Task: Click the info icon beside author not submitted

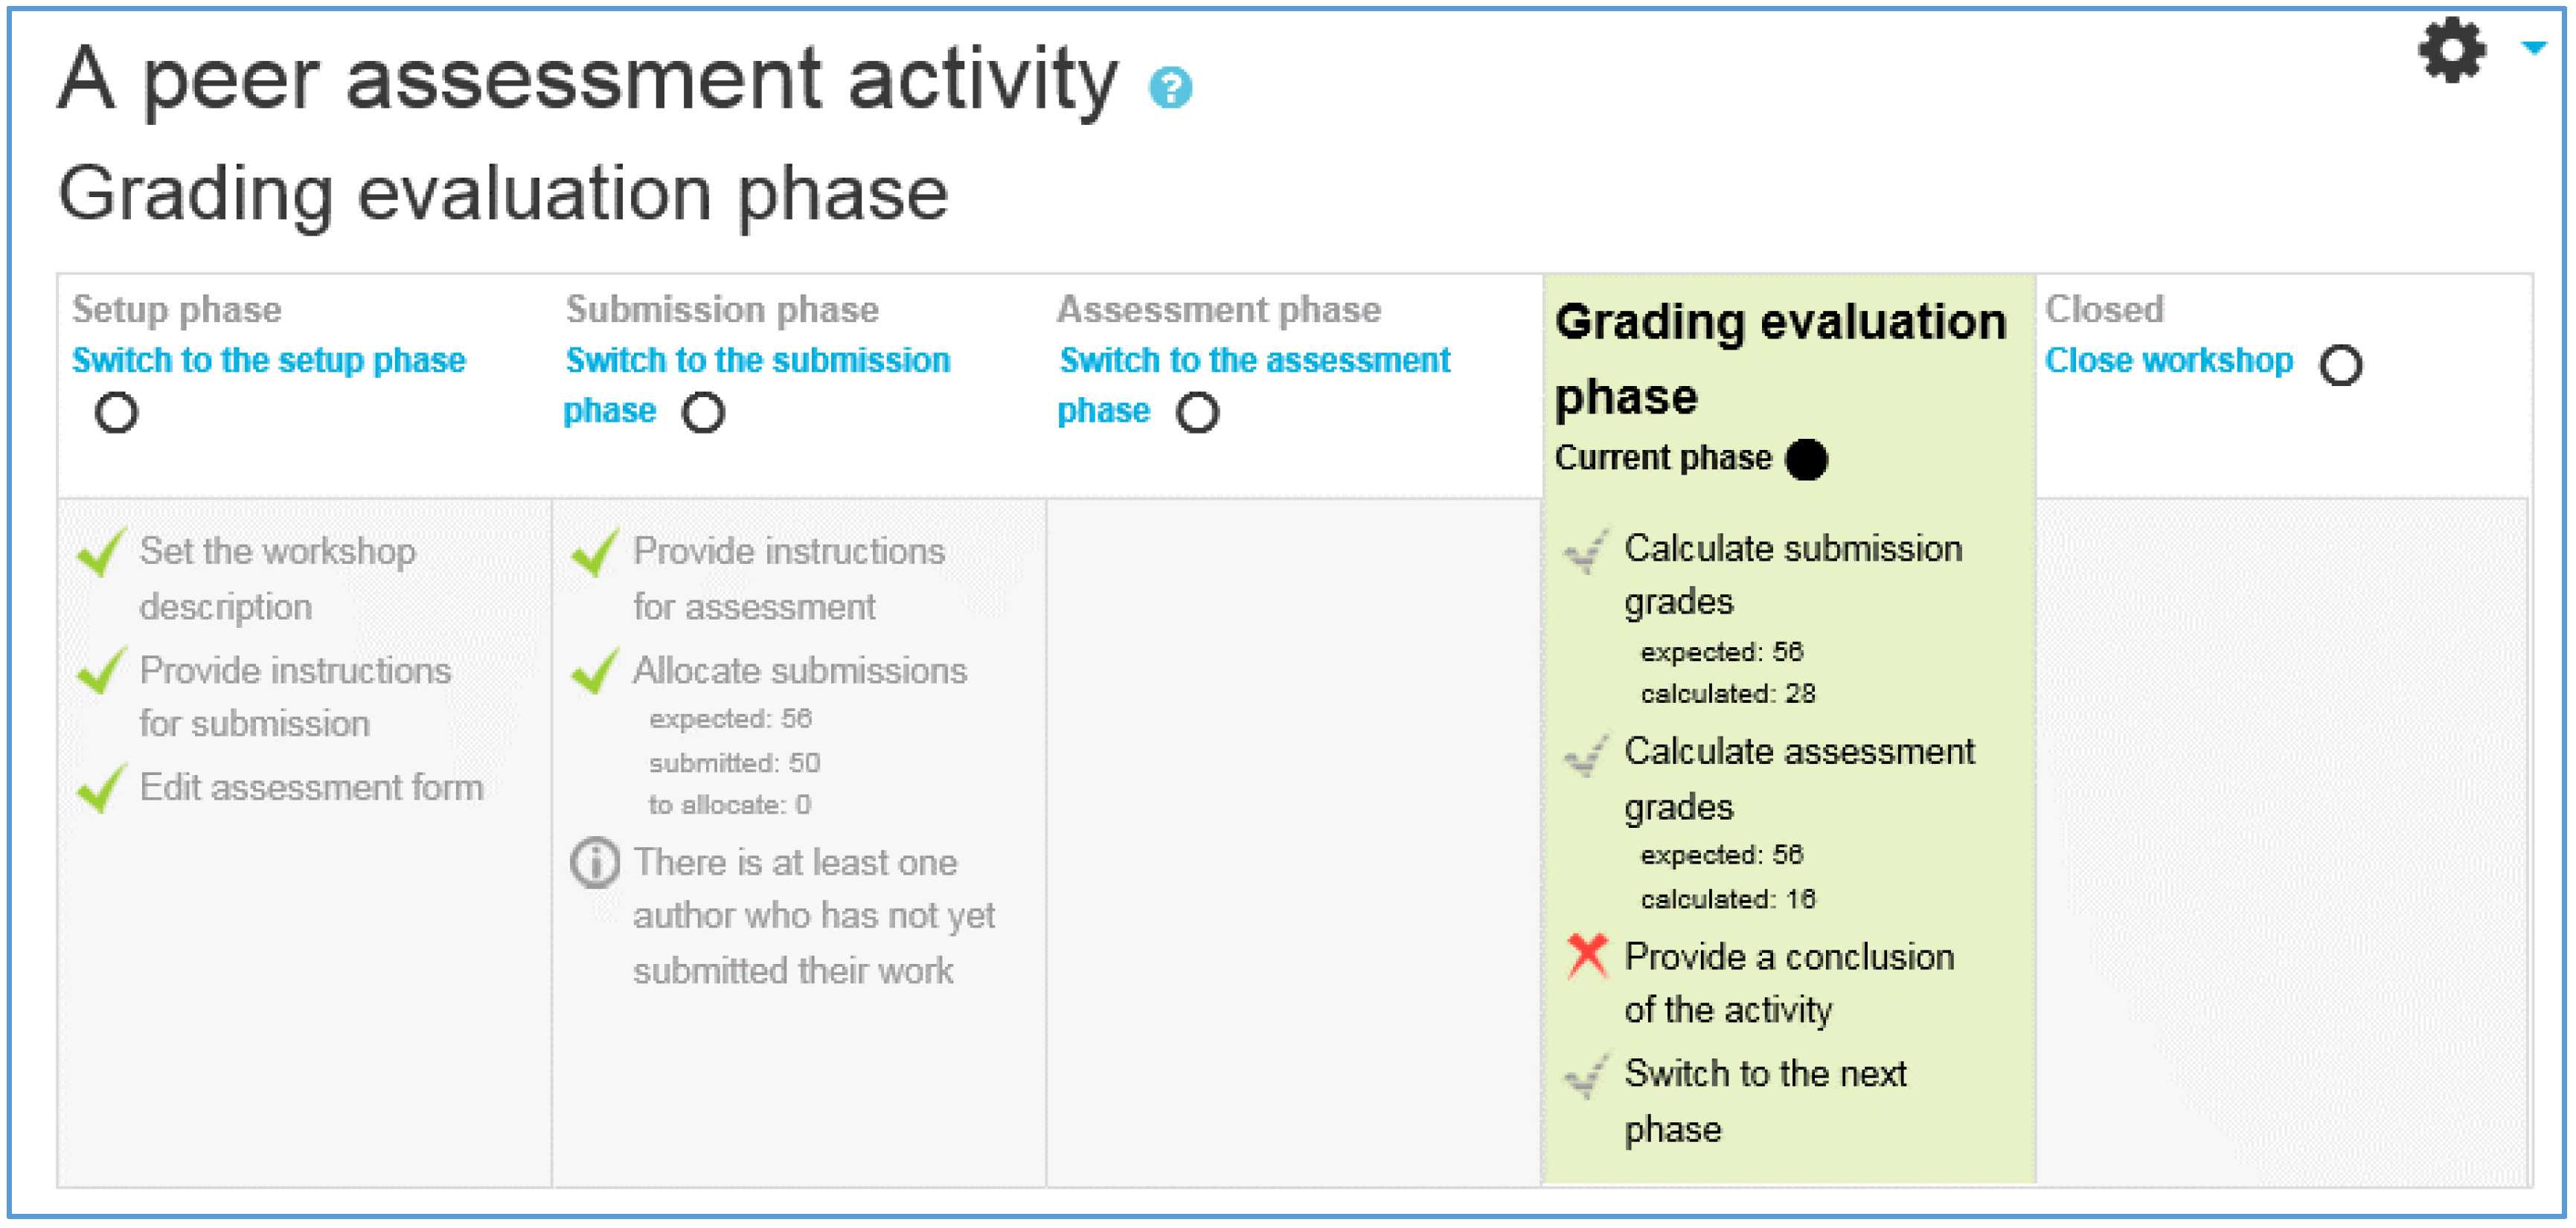Action: pos(595,862)
